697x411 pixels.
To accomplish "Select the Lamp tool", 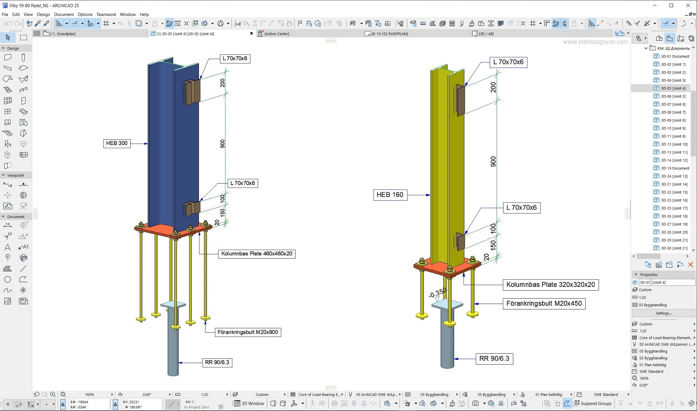I will (x=23, y=144).
